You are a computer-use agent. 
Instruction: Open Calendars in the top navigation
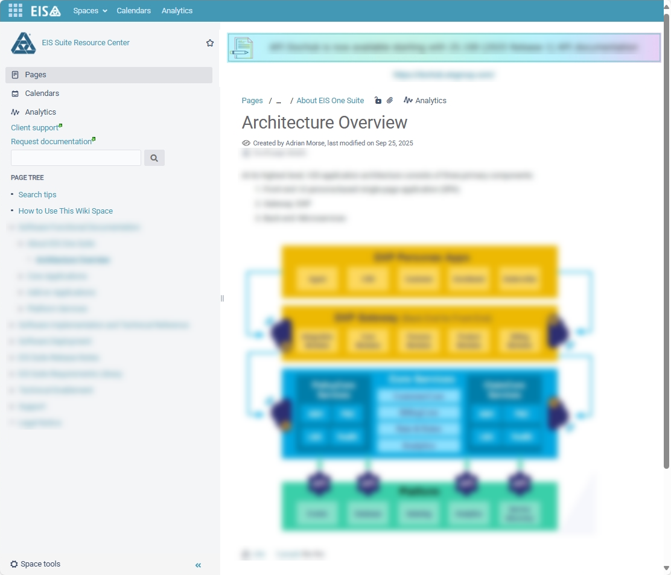tap(133, 11)
